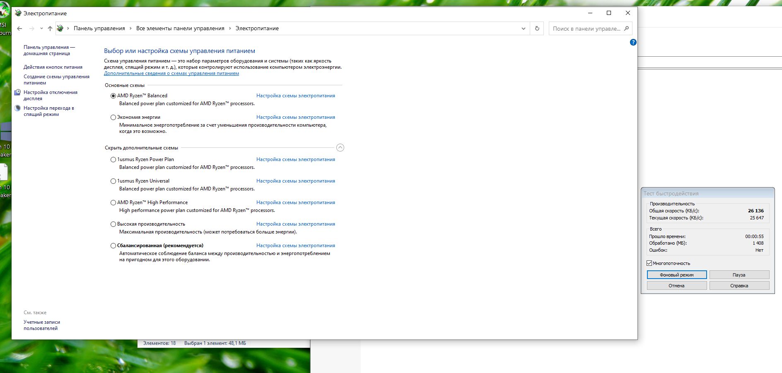782x373 pixels.
Task: Click the search magnifier icon
Action: [x=626, y=29]
